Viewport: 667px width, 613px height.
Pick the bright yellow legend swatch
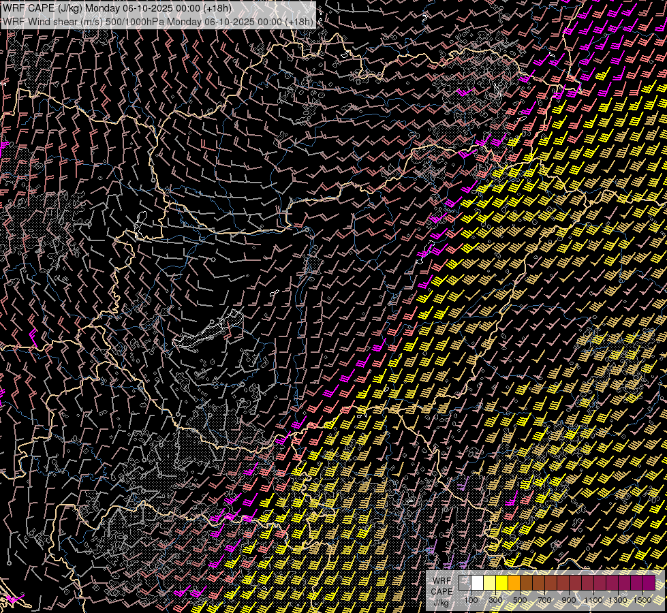point(501,582)
